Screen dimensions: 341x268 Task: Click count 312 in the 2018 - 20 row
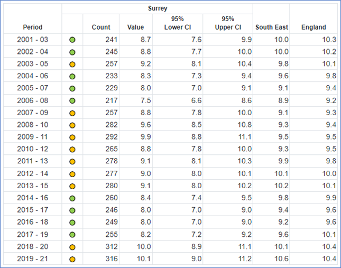[112, 246]
